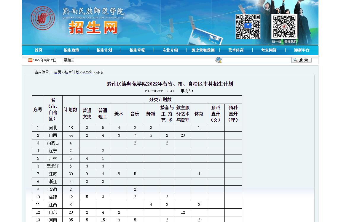Click the 搜索 search button
The image size is (341, 222).
302,60
